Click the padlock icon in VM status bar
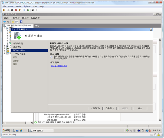The width and height of the screenshot is (164, 138). [159, 134]
